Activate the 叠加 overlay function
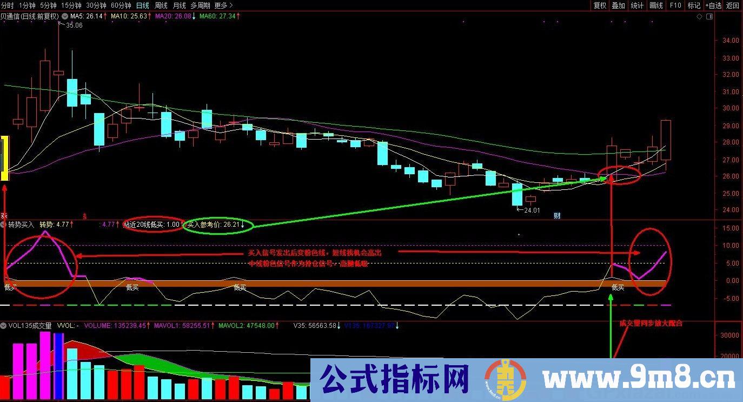 (618, 5)
